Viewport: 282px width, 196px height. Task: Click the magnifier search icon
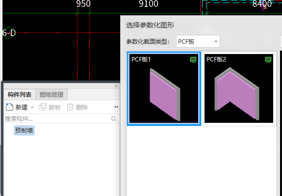(x=113, y=118)
